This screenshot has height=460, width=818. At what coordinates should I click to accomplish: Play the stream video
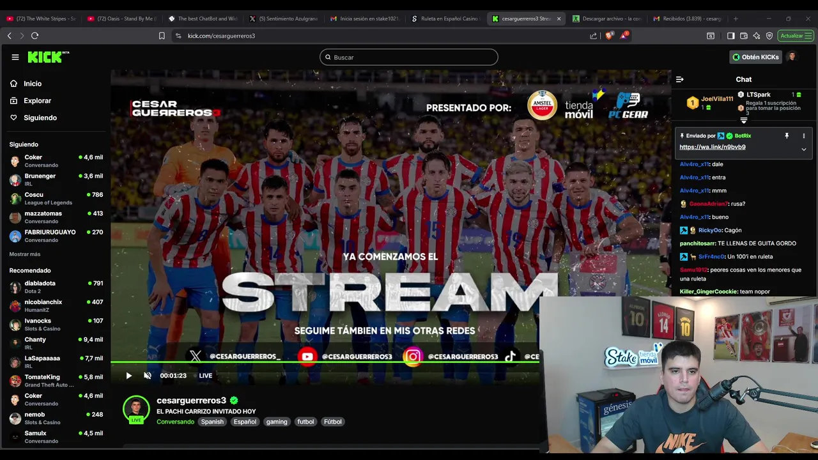pyautogui.click(x=128, y=376)
